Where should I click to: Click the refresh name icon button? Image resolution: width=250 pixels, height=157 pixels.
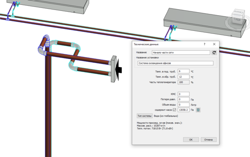click(x=214, y=53)
